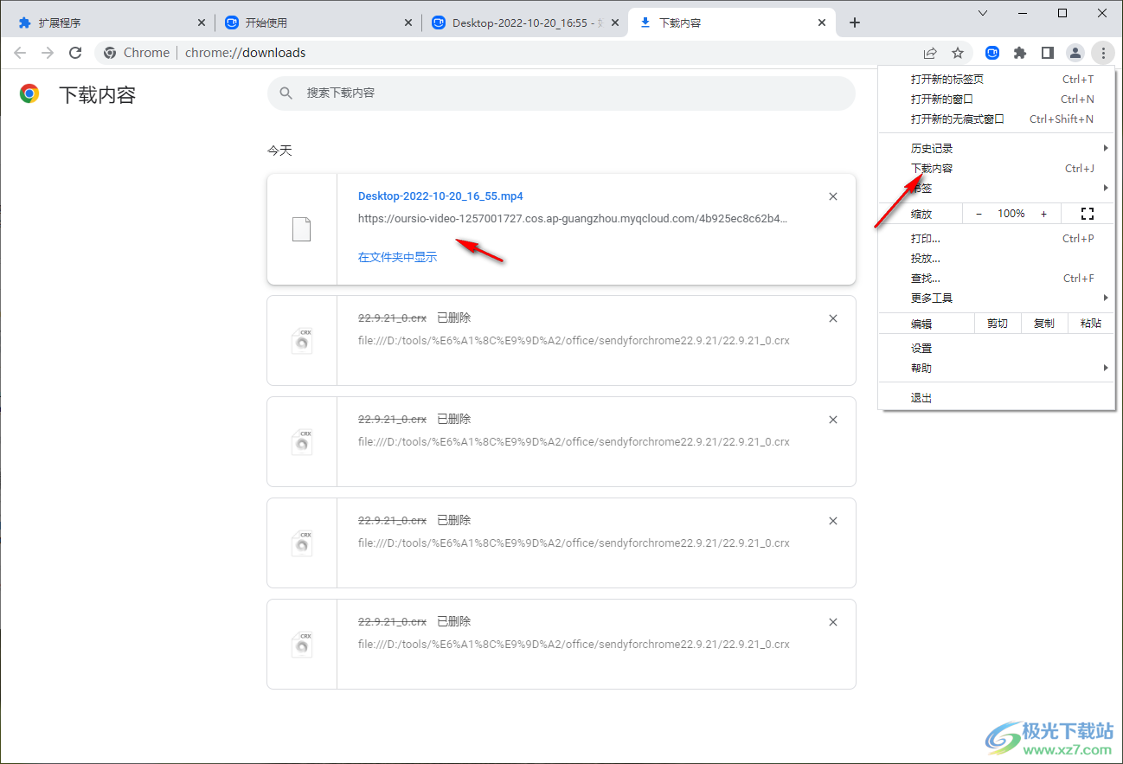
Task: Open a new tab with plus button
Action: pyautogui.click(x=855, y=22)
